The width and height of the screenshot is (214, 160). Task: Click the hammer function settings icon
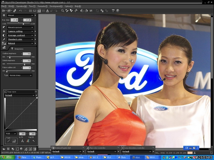click(x=113, y=11)
